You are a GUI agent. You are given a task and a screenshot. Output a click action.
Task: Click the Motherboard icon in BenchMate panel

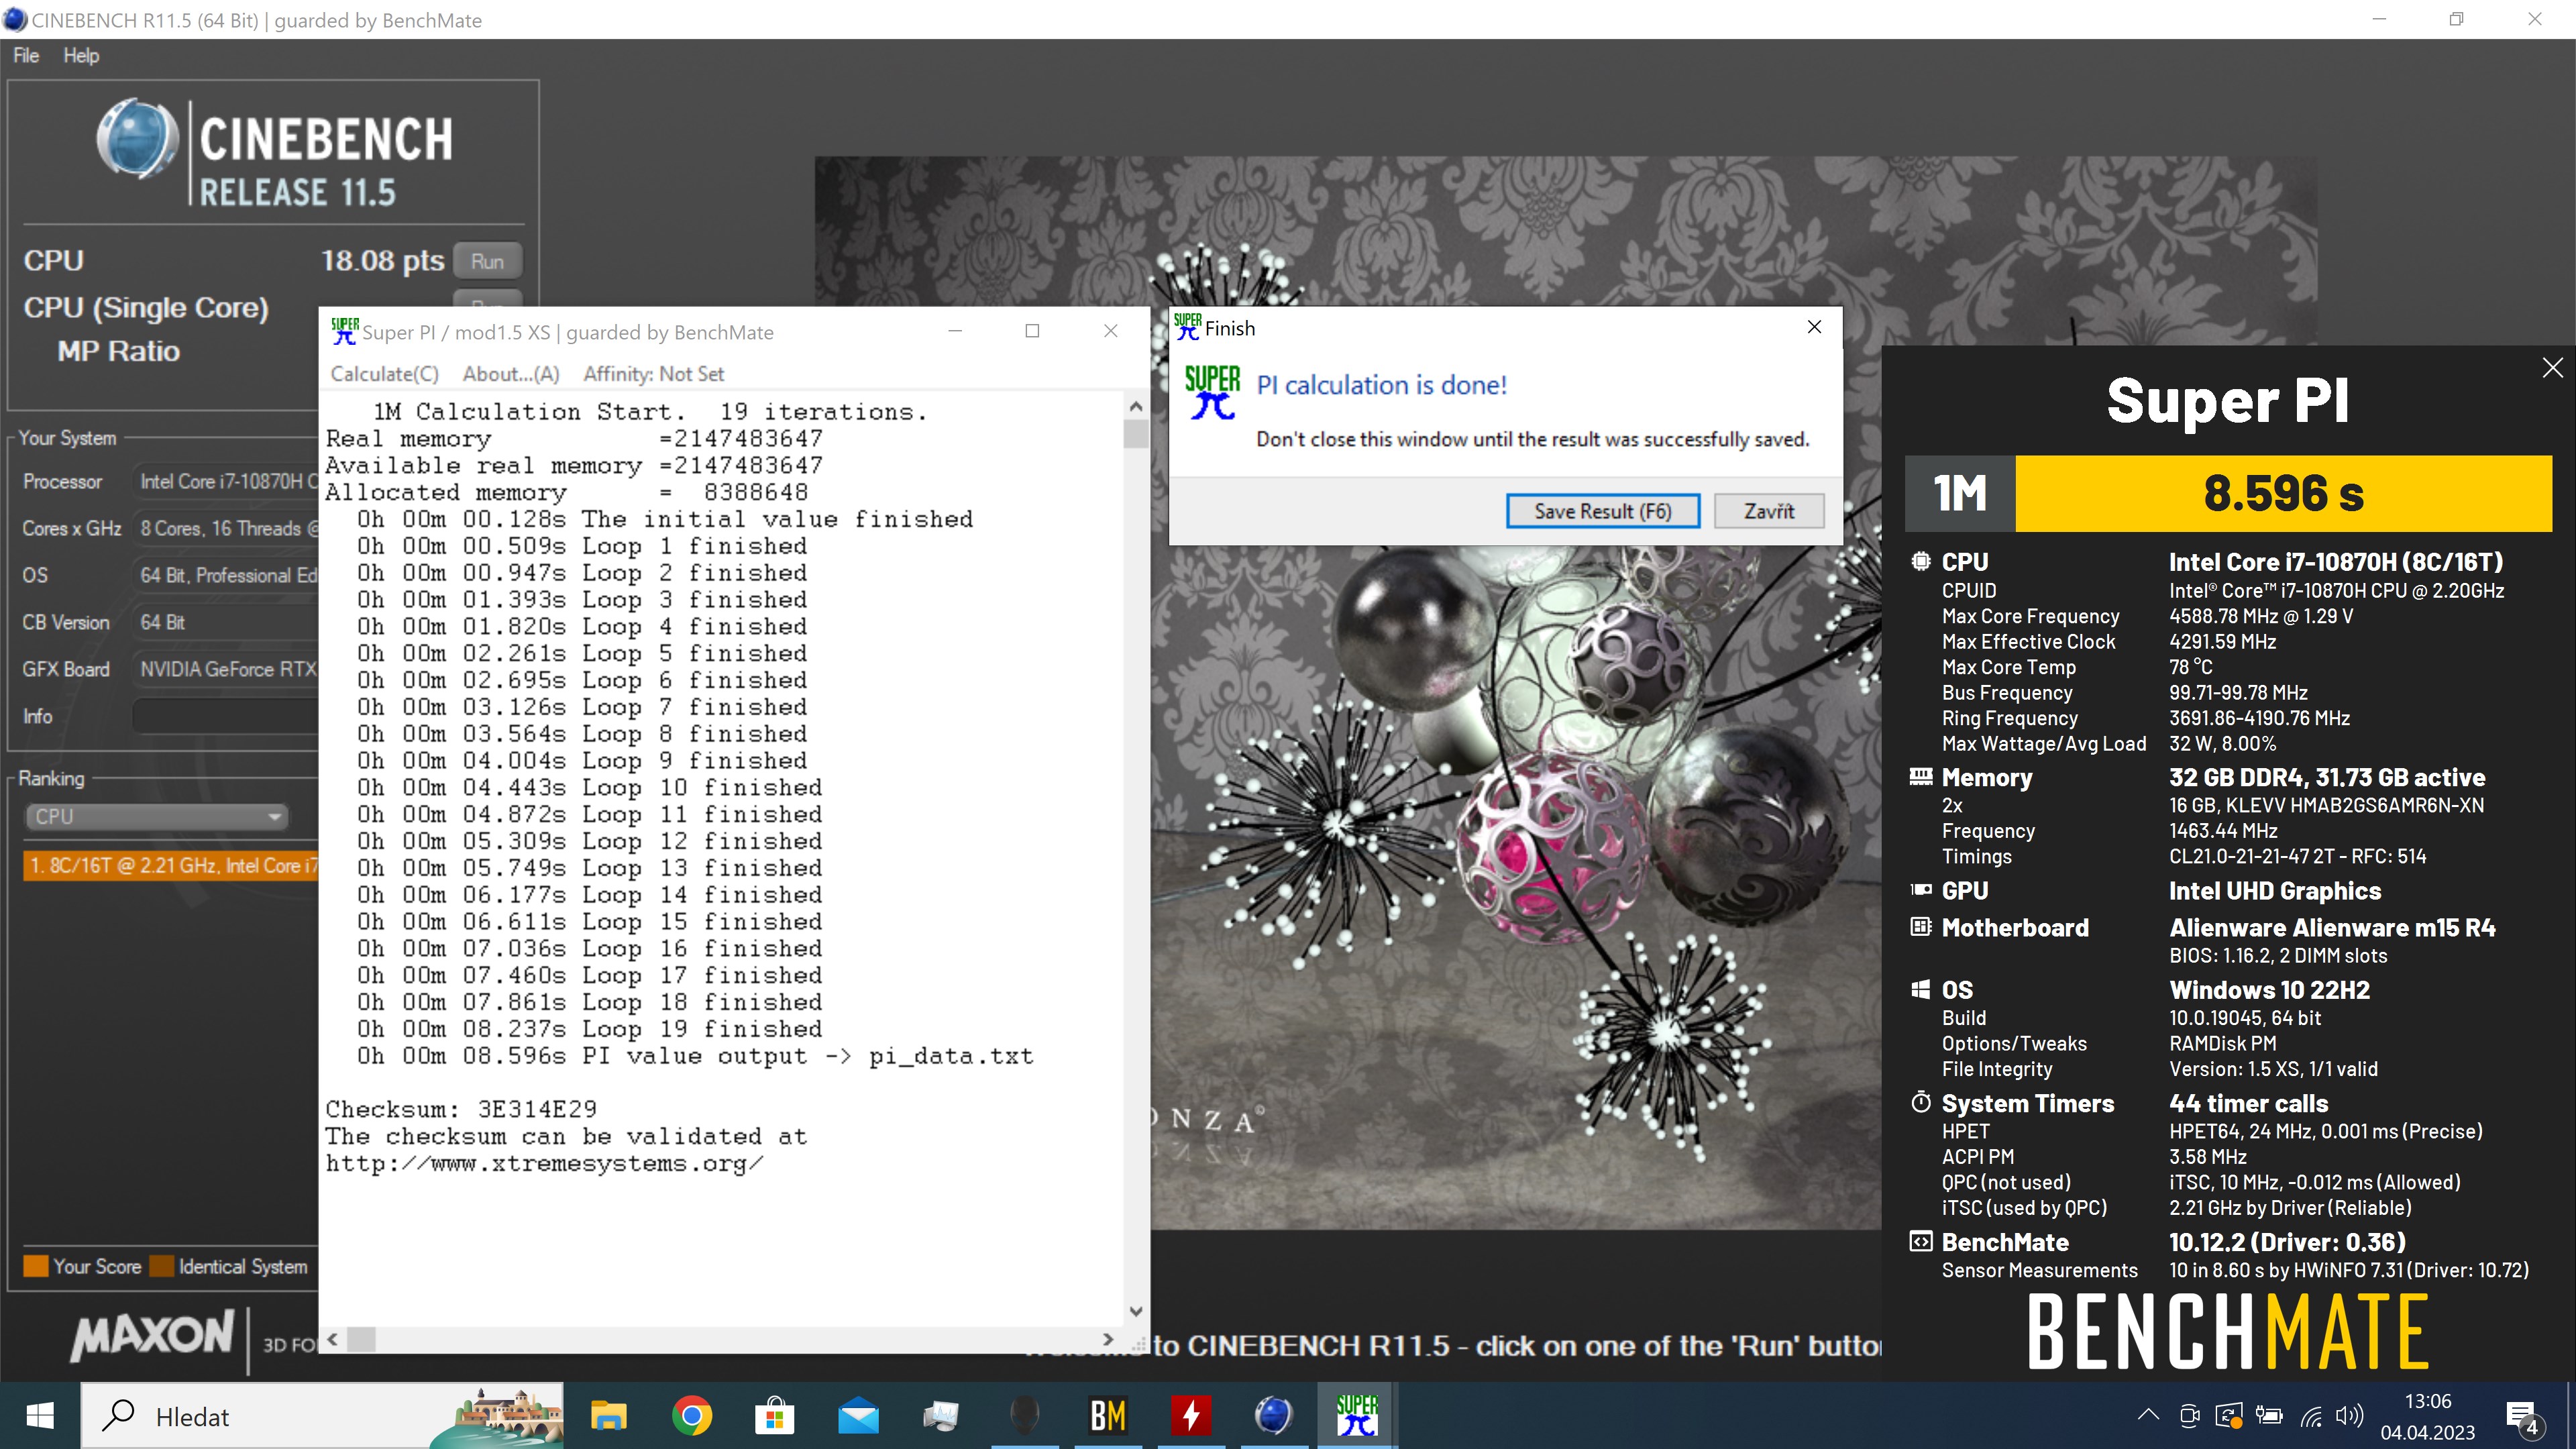1920,927
